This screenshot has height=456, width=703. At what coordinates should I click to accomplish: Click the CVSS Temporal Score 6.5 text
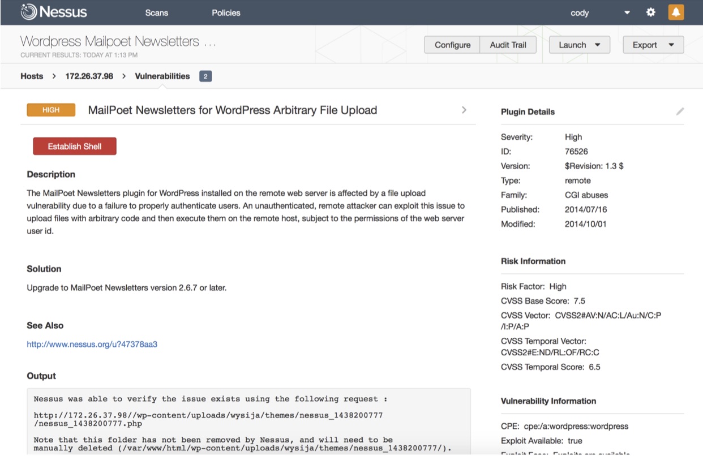click(551, 367)
